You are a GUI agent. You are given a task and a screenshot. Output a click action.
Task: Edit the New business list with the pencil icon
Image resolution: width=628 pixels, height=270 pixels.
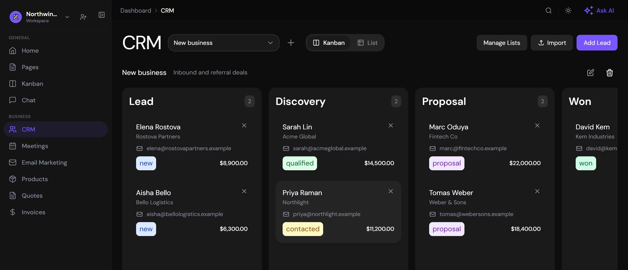click(x=590, y=73)
